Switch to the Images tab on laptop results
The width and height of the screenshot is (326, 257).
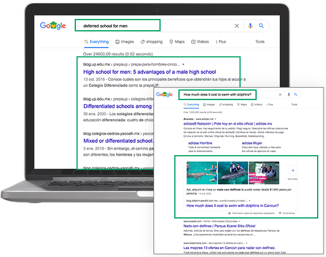(x=124, y=42)
